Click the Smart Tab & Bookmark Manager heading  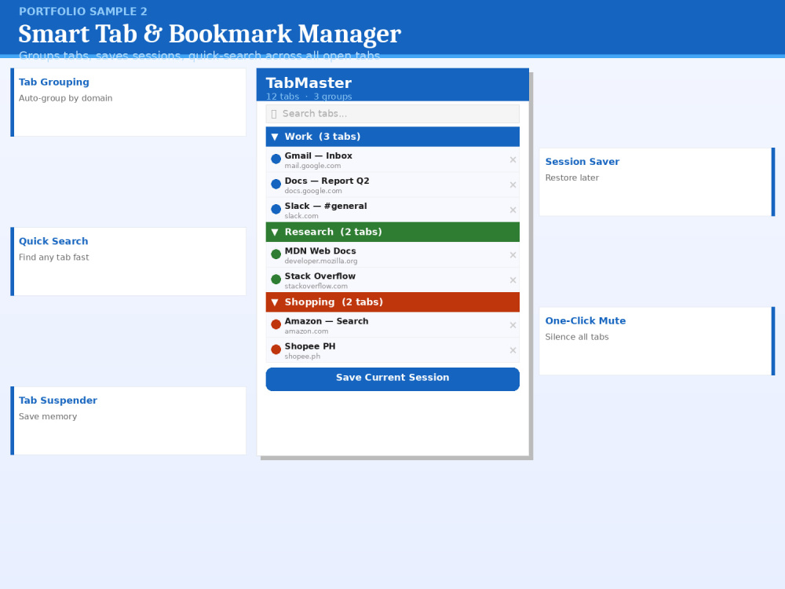point(210,34)
